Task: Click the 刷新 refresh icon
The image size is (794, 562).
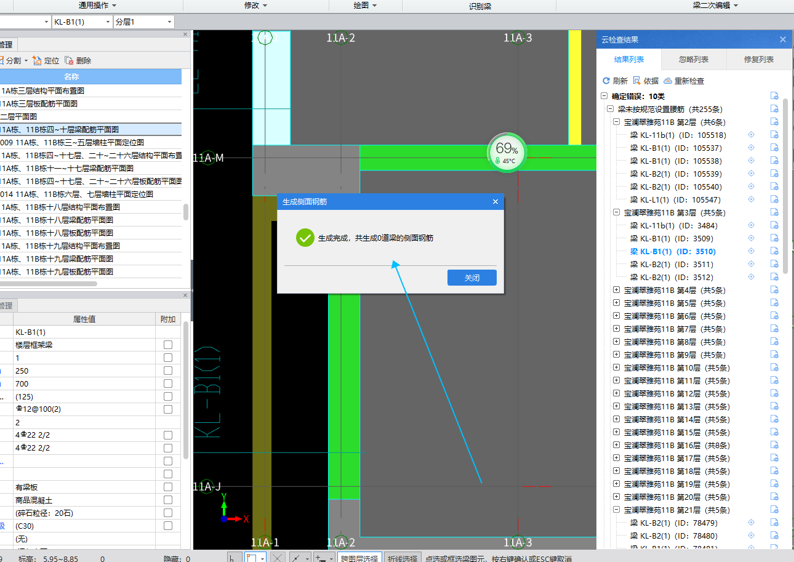Action: point(606,81)
